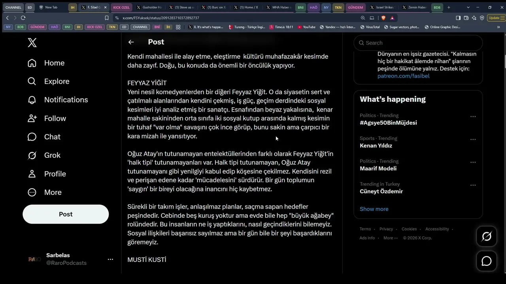The height and width of the screenshot is (284, 506).
Task: Open the More menu in the sidebar
Action: pos(45,192)
